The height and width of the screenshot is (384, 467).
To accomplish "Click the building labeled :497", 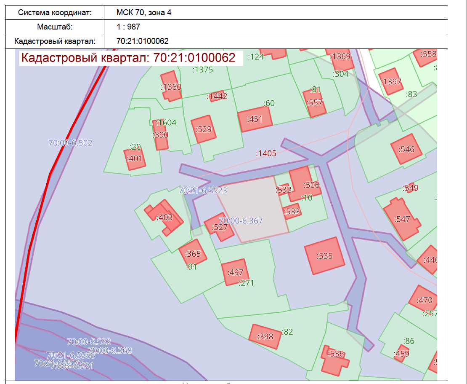I will click(x=235, y=272).
